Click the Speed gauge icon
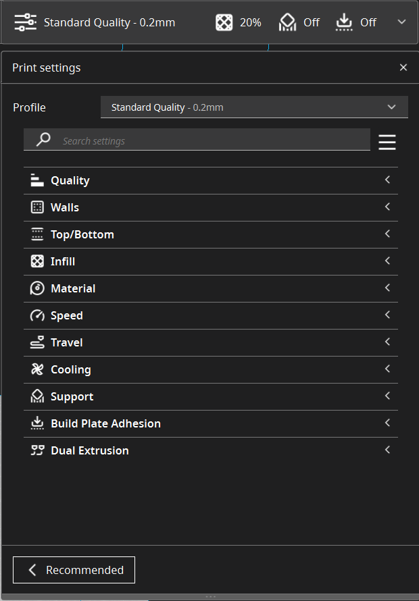 click(37, 315)
